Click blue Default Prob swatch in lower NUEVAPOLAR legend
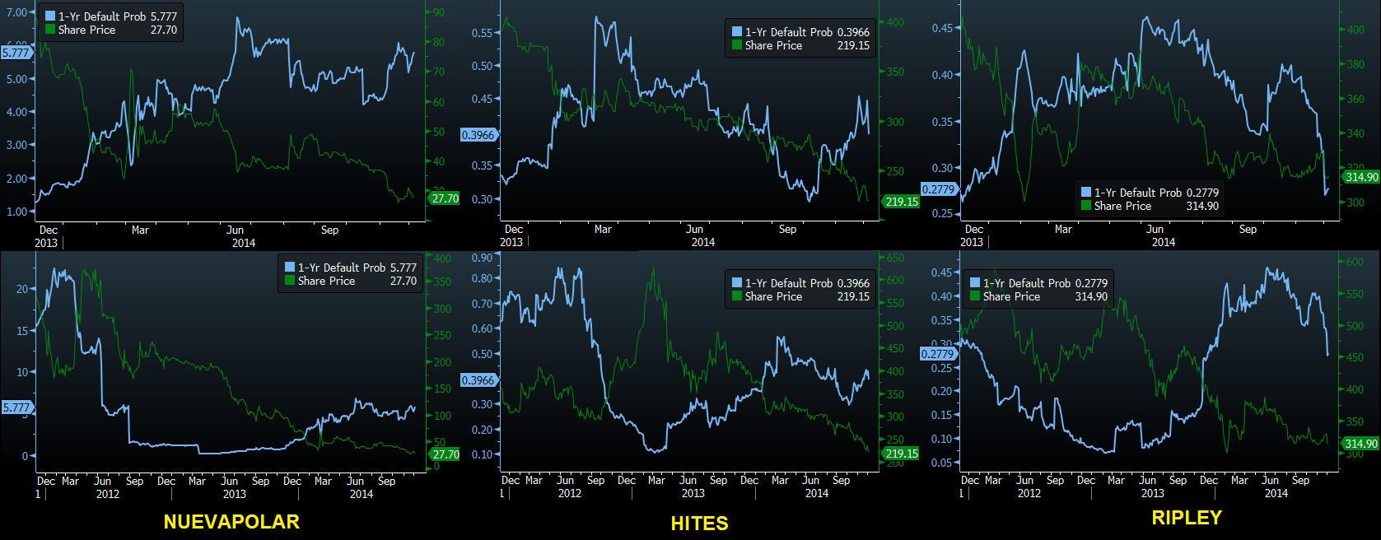The image size is (1381, 540). 290,268
